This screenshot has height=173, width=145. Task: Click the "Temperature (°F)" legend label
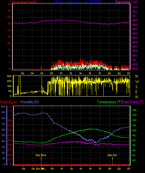click(x=110, y=102)
